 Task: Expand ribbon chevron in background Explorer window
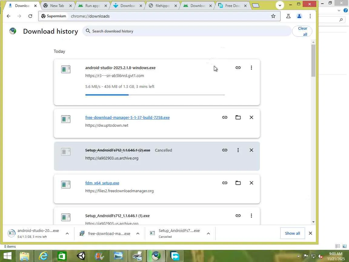(339, 10)
